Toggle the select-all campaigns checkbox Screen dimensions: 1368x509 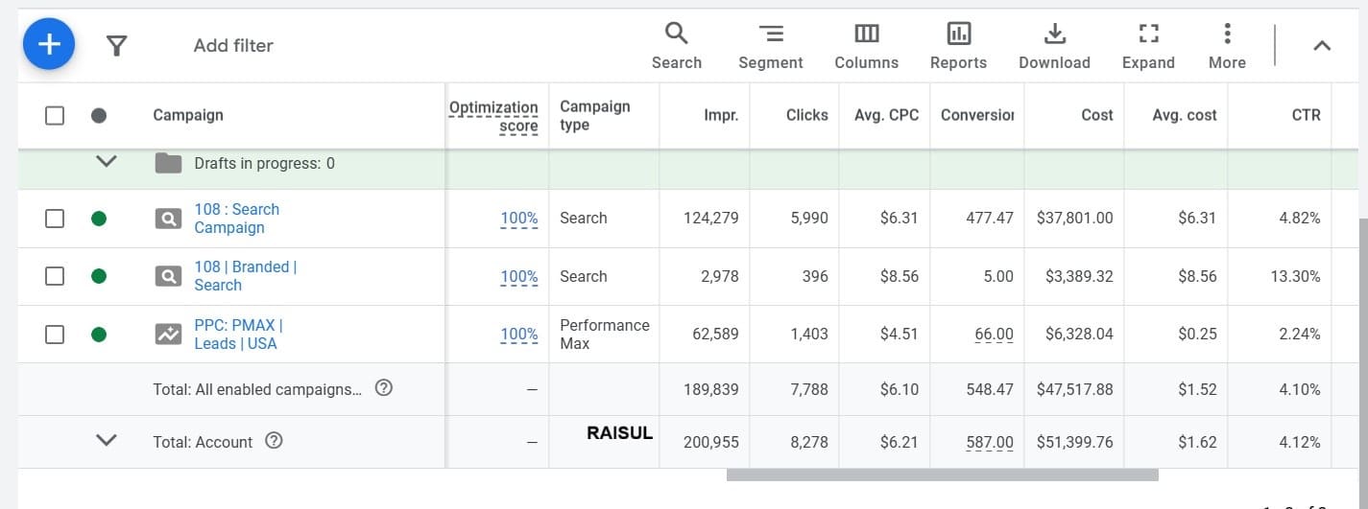tap(55, 115)
